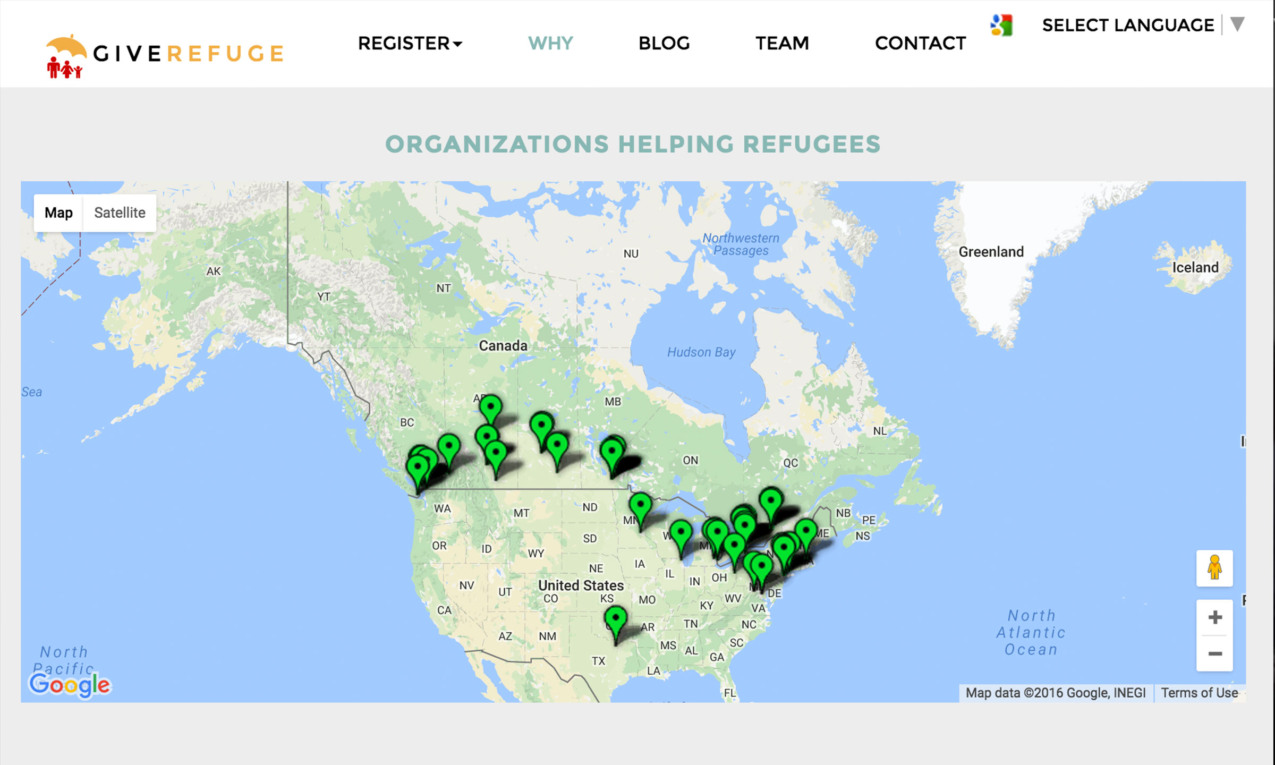
Task: Open the Contact page
Action: pyautogui.click(x=921, y=43)
